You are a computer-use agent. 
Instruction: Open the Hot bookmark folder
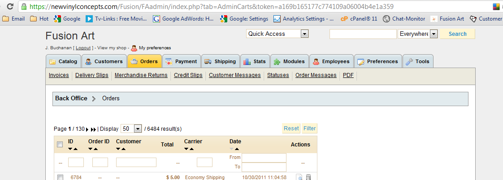39,18
